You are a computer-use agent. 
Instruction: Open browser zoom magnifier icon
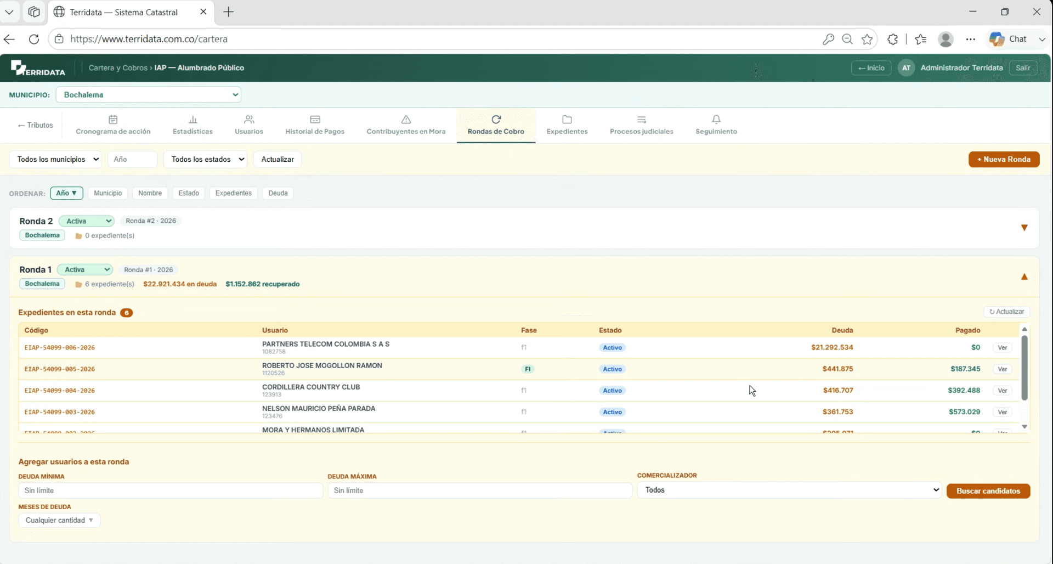click(847, 39)
